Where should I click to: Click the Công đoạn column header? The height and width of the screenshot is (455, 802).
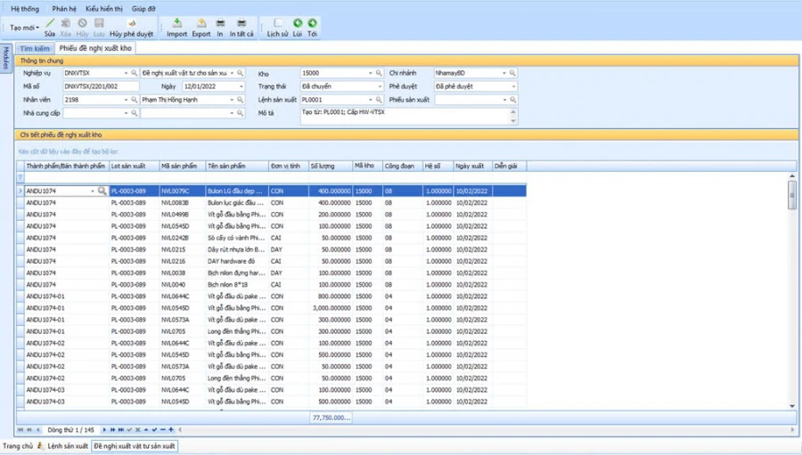click(403, 167)
